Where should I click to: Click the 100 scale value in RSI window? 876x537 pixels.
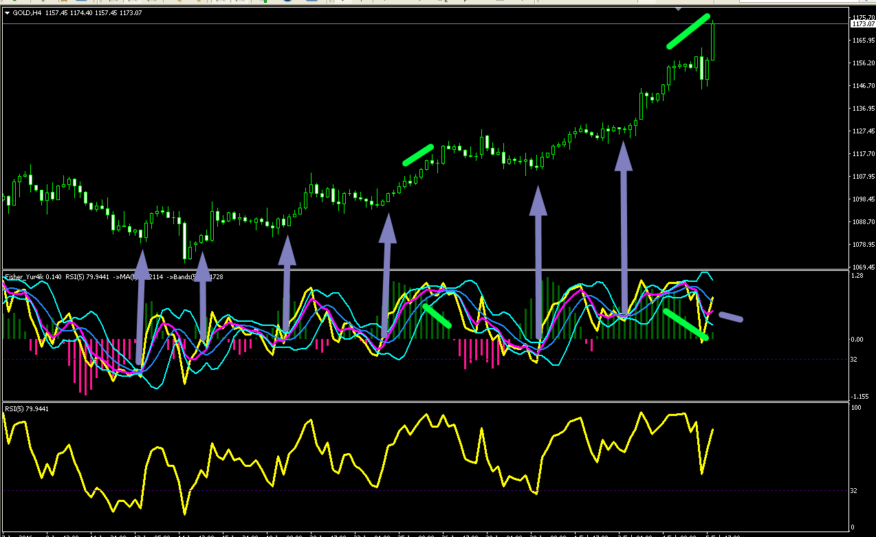click(x=857, y=408)
